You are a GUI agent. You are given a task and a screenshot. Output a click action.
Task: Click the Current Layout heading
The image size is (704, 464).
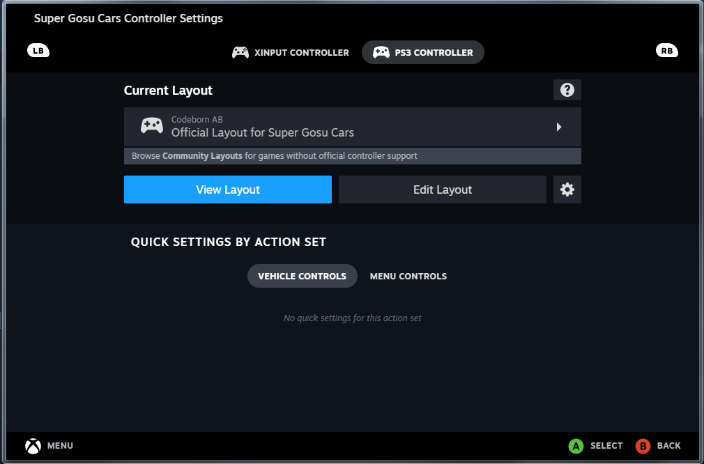tap(168, 91)
